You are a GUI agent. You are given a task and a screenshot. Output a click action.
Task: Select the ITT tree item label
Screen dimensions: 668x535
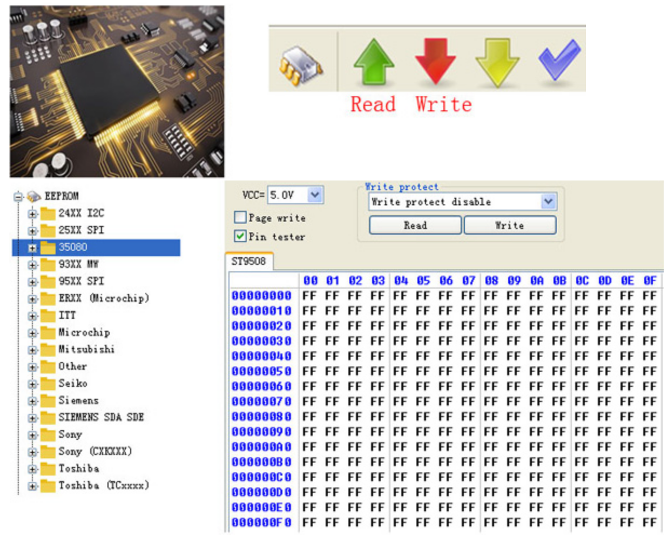coord(68,315)
